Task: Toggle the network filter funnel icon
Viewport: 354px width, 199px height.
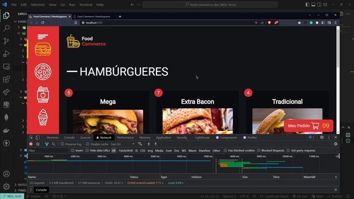Action: tap(46, 144)
